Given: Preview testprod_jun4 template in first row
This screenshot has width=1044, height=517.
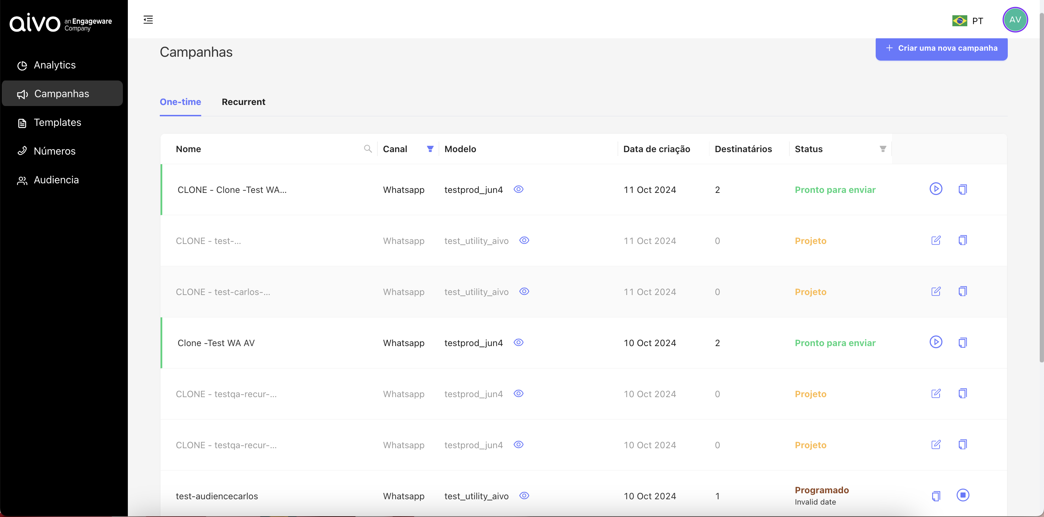Looking at the screenshot, I should tap(518, 189).
